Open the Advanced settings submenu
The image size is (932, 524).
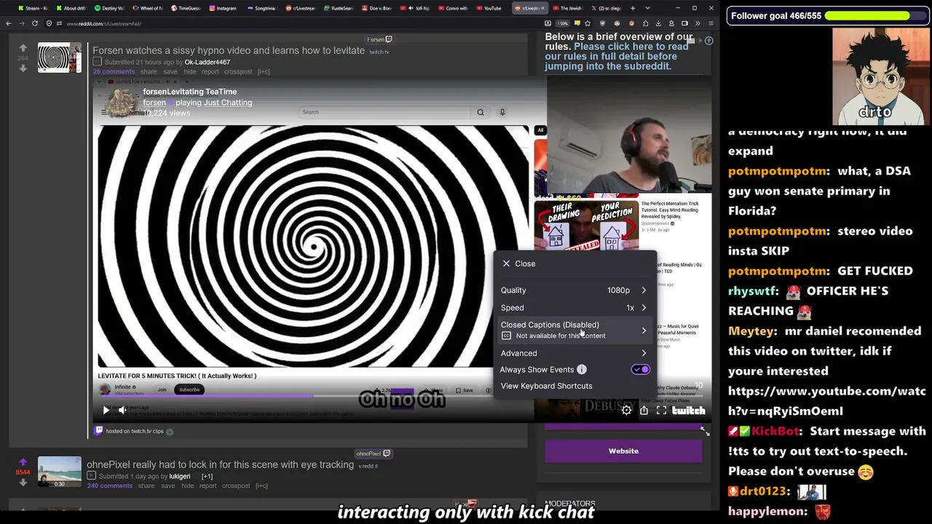(x=574, y=353)
